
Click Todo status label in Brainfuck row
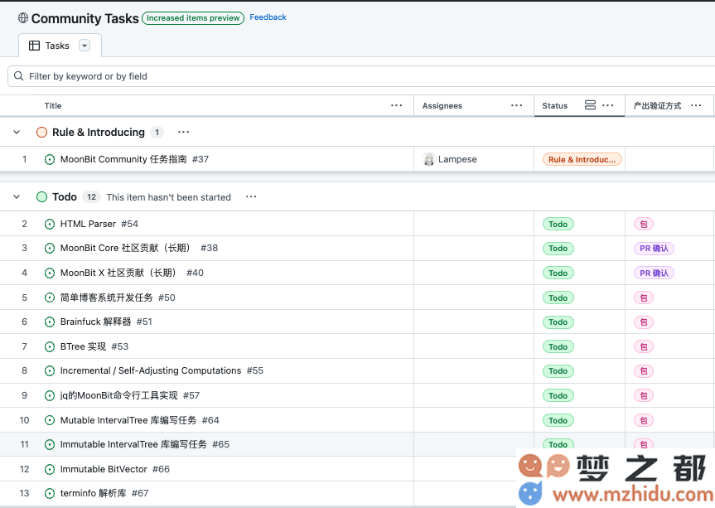[558, 322]
